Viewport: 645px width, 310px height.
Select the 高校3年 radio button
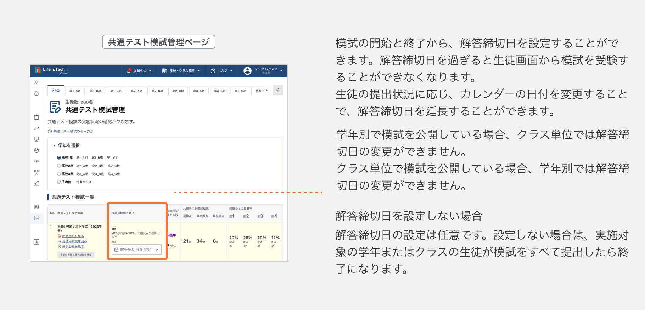tap(59, 174)
